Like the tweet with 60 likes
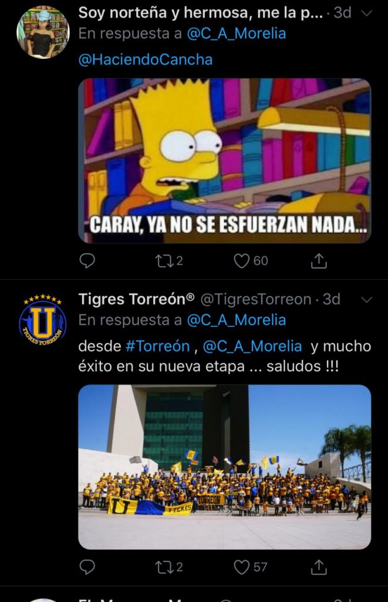Image resolution: width=388 pixels, height=602 pixels. 251,261
